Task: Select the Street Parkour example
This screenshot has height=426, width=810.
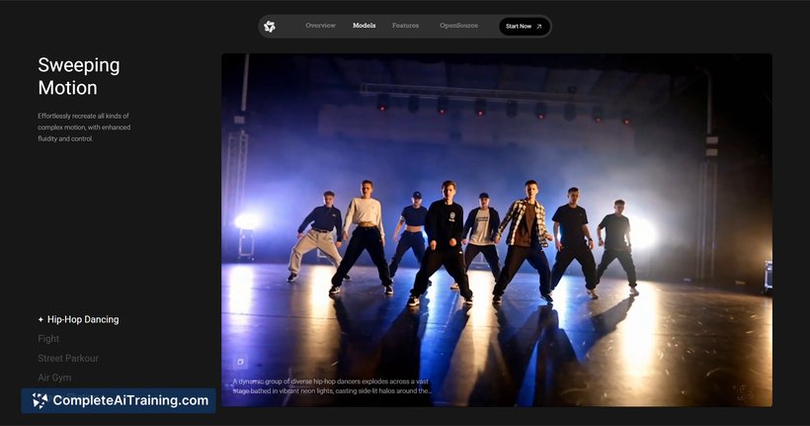Action: point(68,358)
